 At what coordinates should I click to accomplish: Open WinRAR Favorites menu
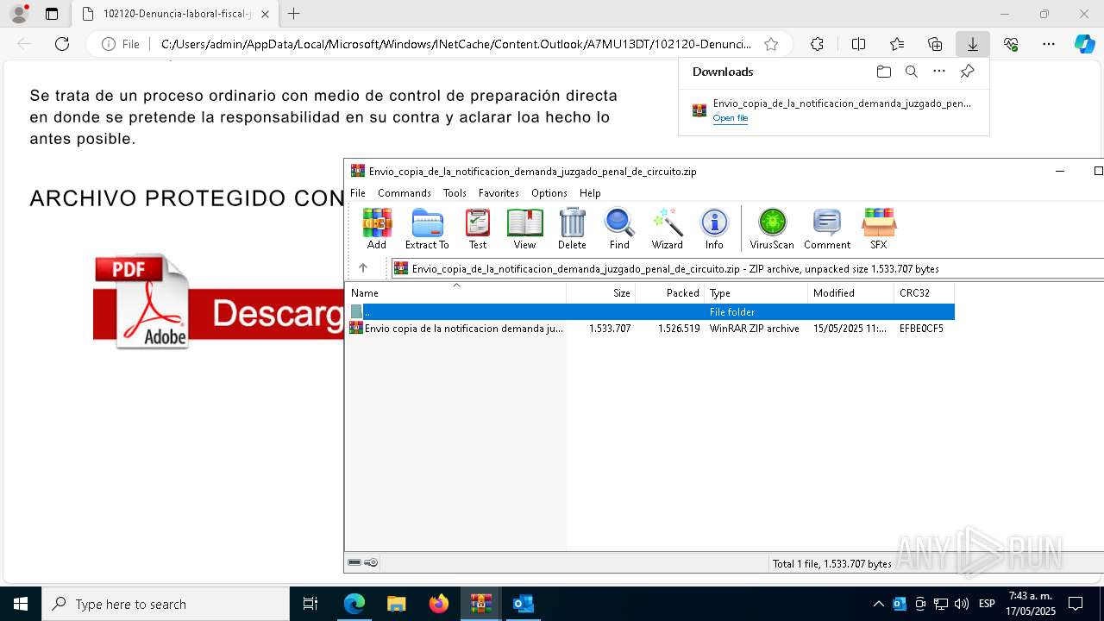click(x=499, y=193)
